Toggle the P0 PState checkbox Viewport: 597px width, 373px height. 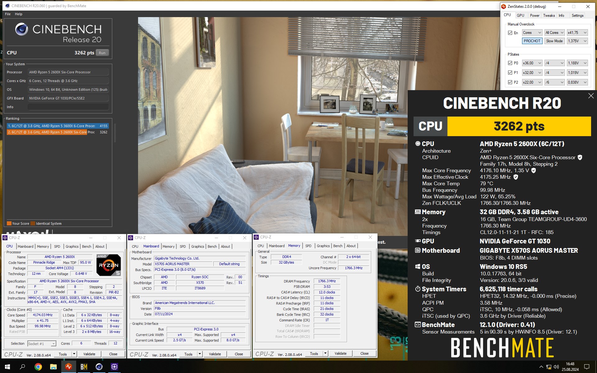pyautogui.click(x=510, y=63)
